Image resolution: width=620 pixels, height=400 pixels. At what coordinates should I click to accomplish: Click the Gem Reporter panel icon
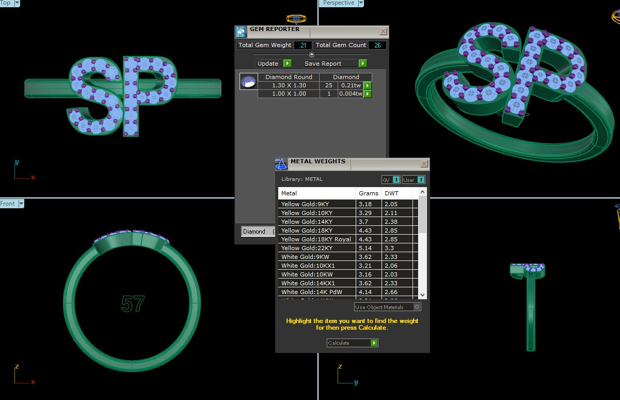coord(241,32)
